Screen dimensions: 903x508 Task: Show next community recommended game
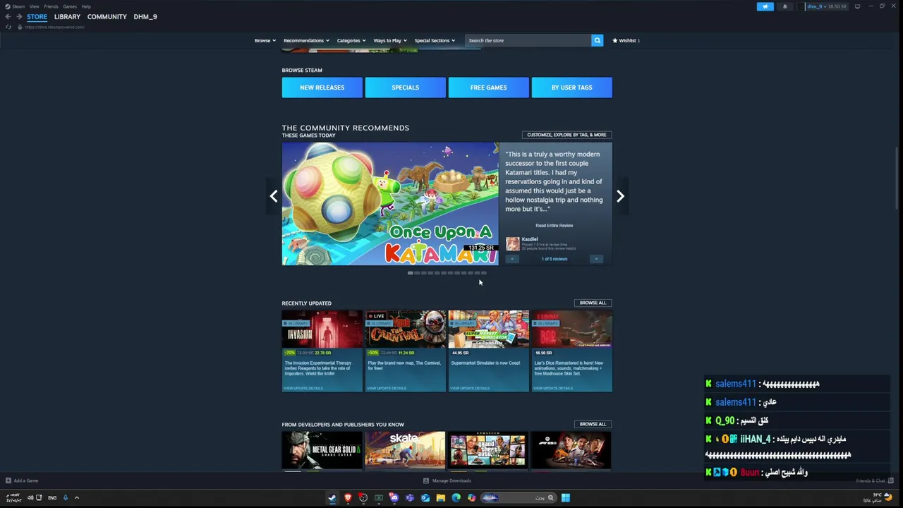(620, 196)
